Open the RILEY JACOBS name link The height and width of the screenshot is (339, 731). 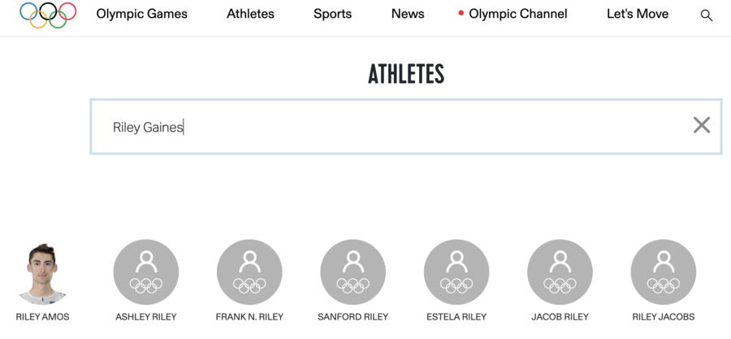[664, 317]
